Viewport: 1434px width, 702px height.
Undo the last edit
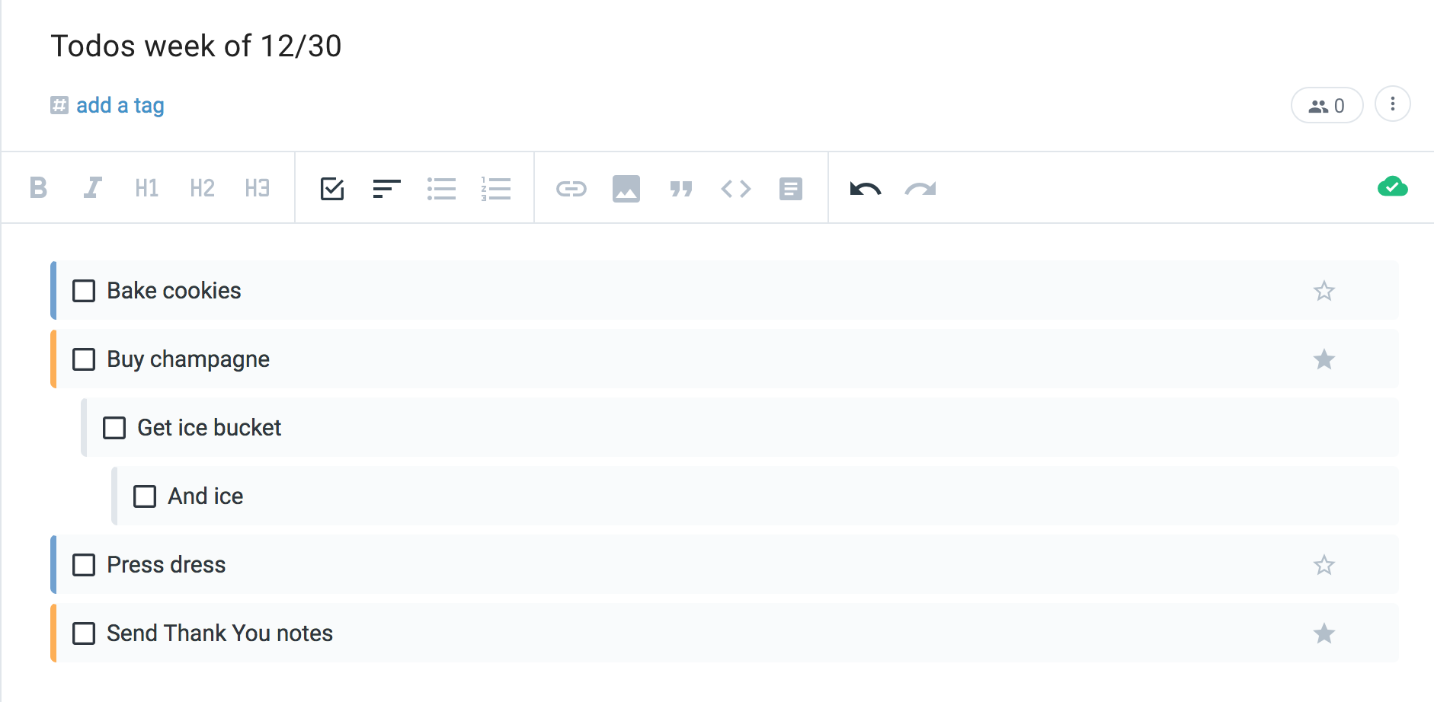864,188
